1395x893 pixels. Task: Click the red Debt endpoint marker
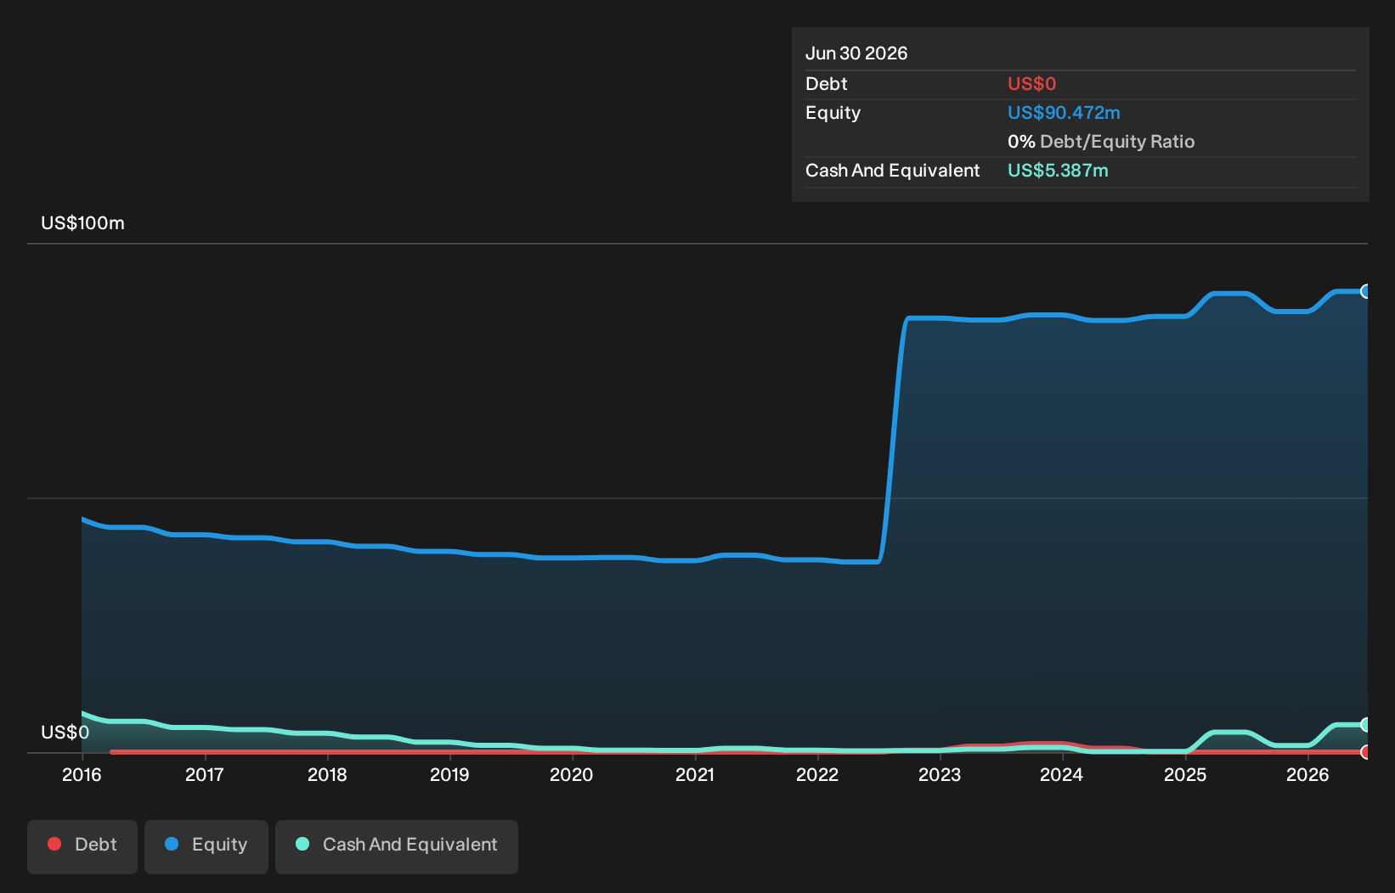pos(1366,751)
